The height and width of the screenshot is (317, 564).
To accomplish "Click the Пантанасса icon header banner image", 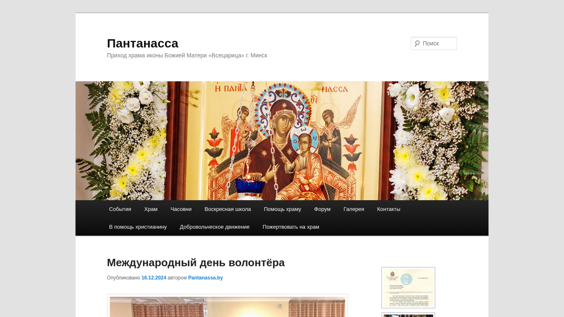I will (282, 141).
